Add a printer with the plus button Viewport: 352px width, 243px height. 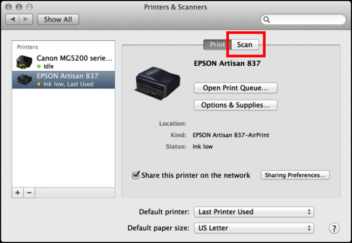click(x=18, y=193)
